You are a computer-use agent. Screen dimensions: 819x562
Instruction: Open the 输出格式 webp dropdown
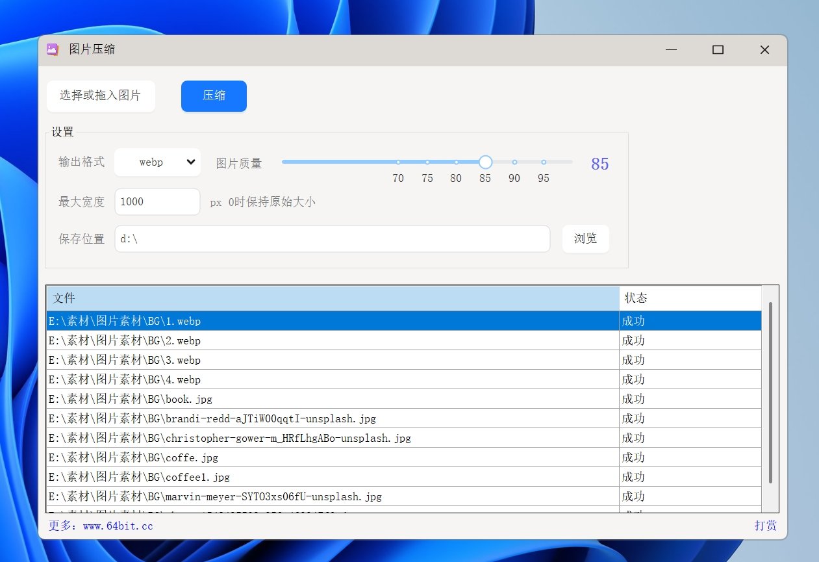[x=158, y=162]
